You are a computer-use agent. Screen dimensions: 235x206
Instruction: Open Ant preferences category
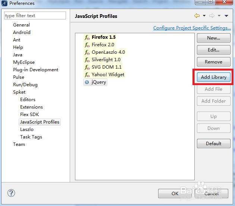point(17,40)
